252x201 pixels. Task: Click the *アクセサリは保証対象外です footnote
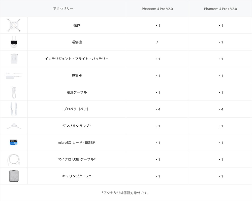[x=125, y=193]
